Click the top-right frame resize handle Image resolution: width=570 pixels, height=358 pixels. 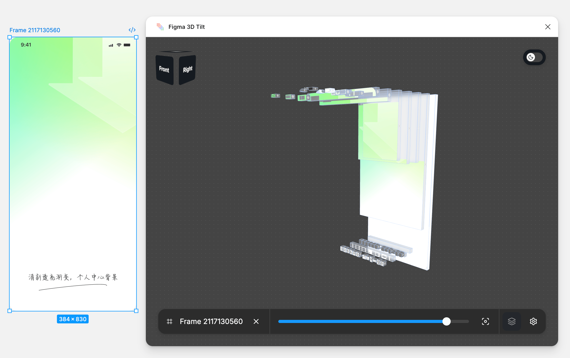(136, 37)
